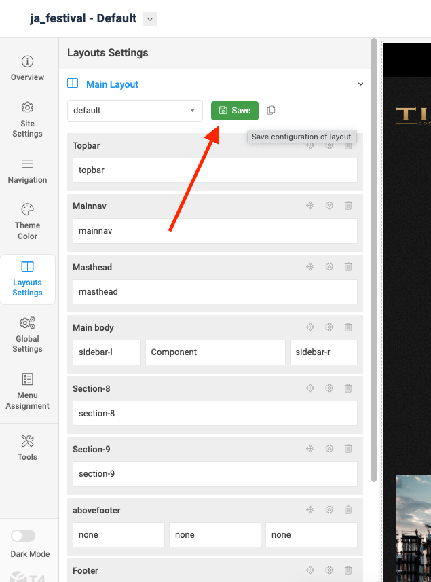Select the sidebar-r column block
Viewport: 431px width, 582px height.
324,352
